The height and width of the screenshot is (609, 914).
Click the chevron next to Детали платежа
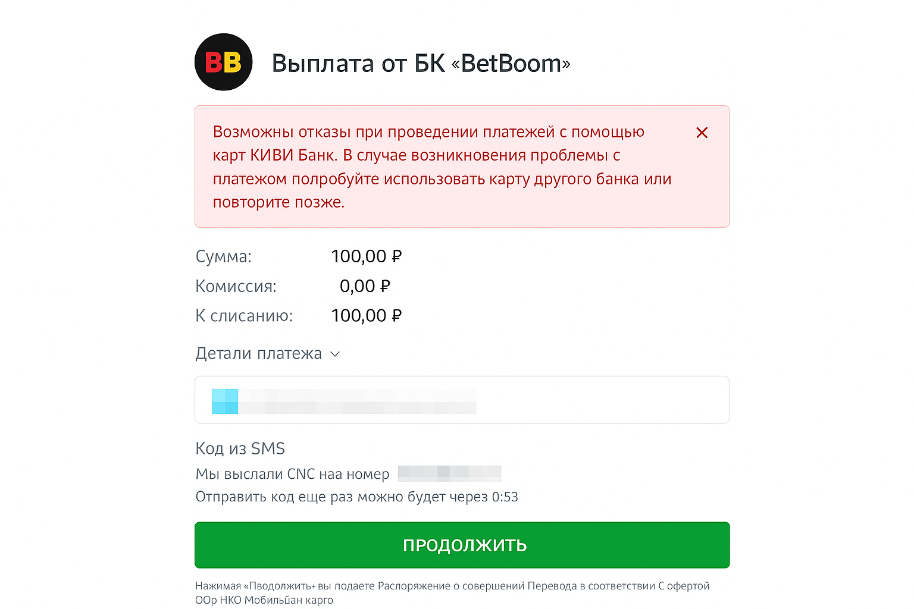point(334,354)
